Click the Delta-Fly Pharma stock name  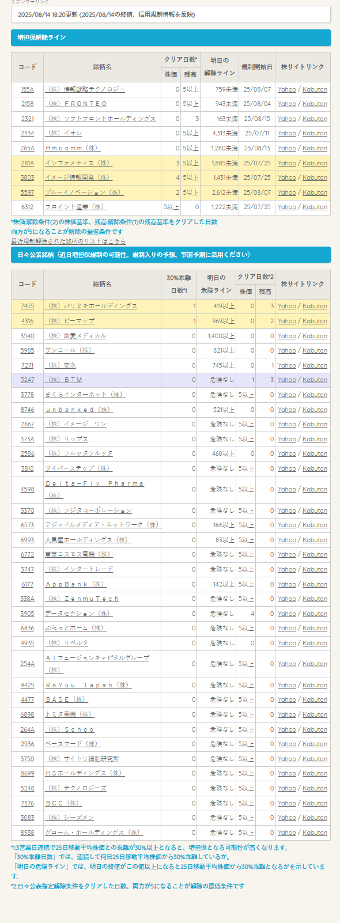95,489
